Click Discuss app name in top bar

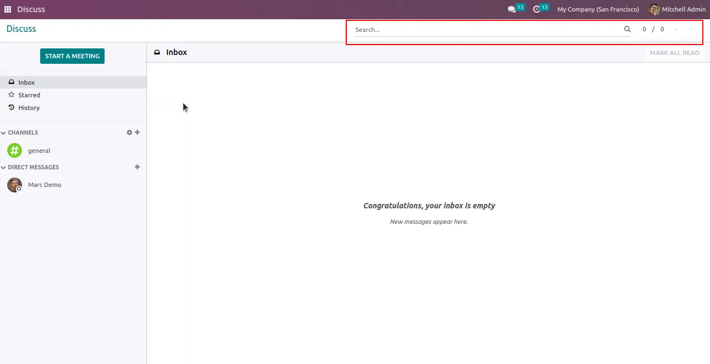click(x=31, y=9)
